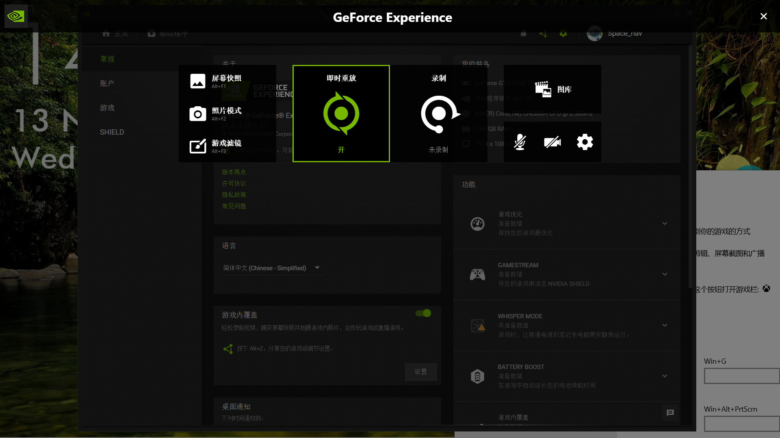
Task: Go to 主页 home tab
Action: point(115,34)
